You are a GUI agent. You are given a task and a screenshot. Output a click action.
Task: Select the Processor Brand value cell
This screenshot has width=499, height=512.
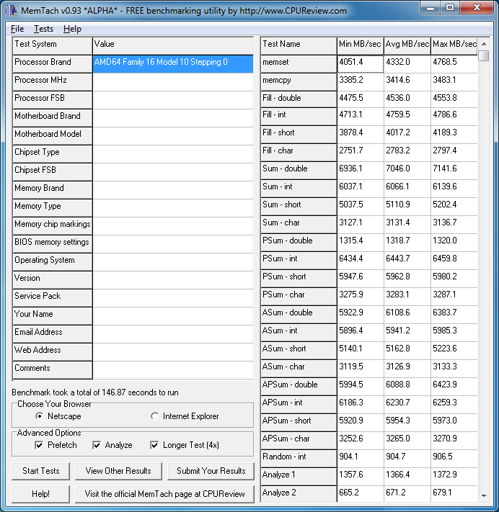[173, 63]
